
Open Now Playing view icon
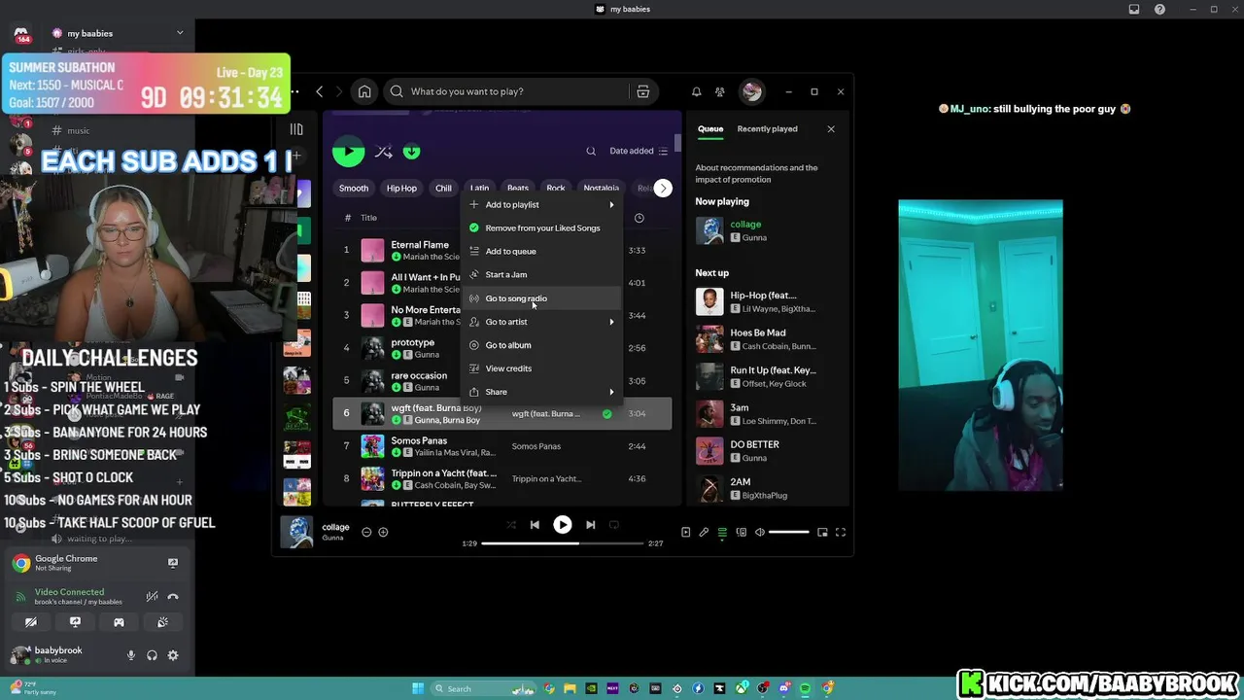[x=685, y=532]
